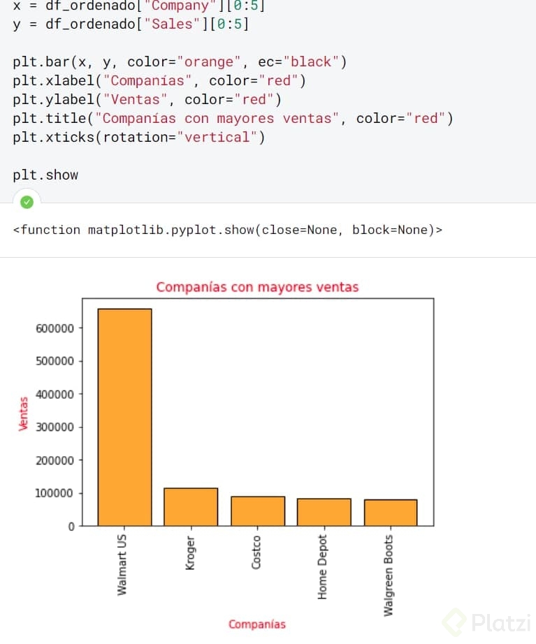Click the "Kroger" x-axis tick label

190,553
